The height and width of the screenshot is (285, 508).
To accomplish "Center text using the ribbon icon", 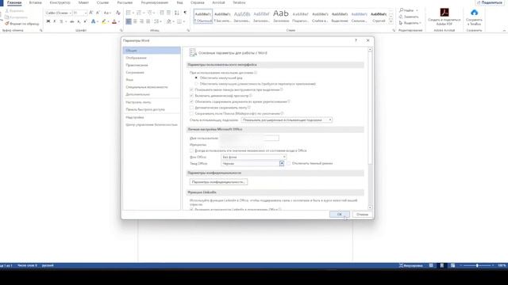I will [135, 21].
